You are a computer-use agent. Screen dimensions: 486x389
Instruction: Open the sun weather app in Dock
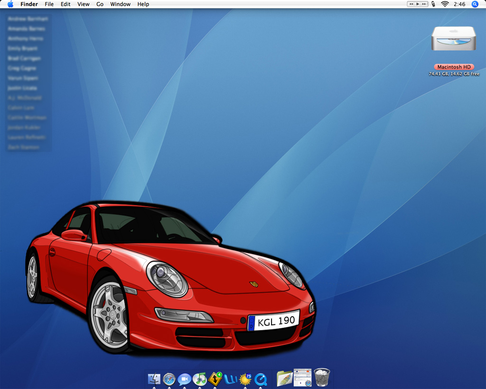click(x=245, y=379)
